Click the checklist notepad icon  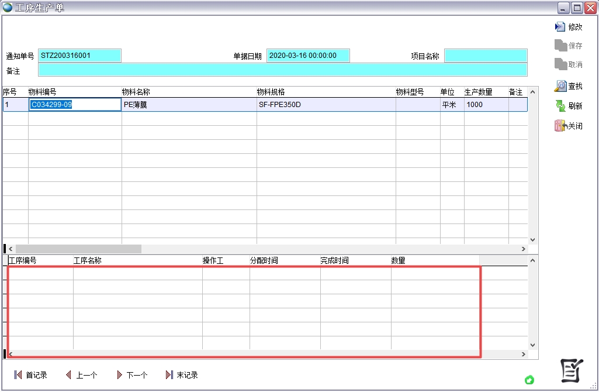(571, 370)
